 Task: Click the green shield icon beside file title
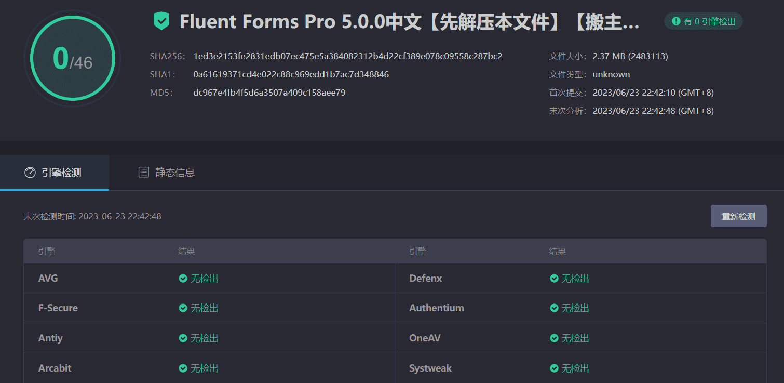[x=161, y=21]
